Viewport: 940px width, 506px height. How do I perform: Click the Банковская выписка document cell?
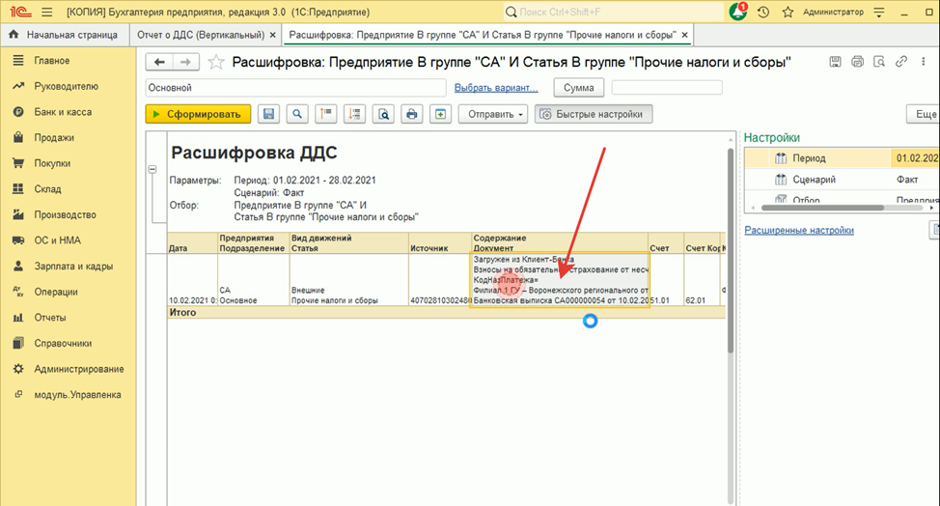pyautogui.click(x=561, y=300)
